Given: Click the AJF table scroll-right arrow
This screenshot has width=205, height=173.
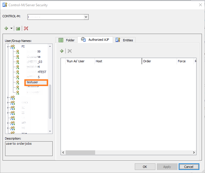Looking at the screenshot, I should (194, 152).
